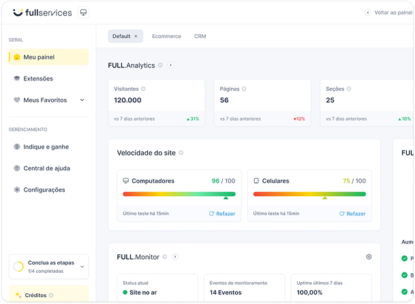Click Refazer under Computadores test

click(221, 213)
